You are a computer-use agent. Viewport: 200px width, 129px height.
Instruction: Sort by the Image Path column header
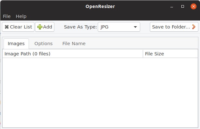73,54
